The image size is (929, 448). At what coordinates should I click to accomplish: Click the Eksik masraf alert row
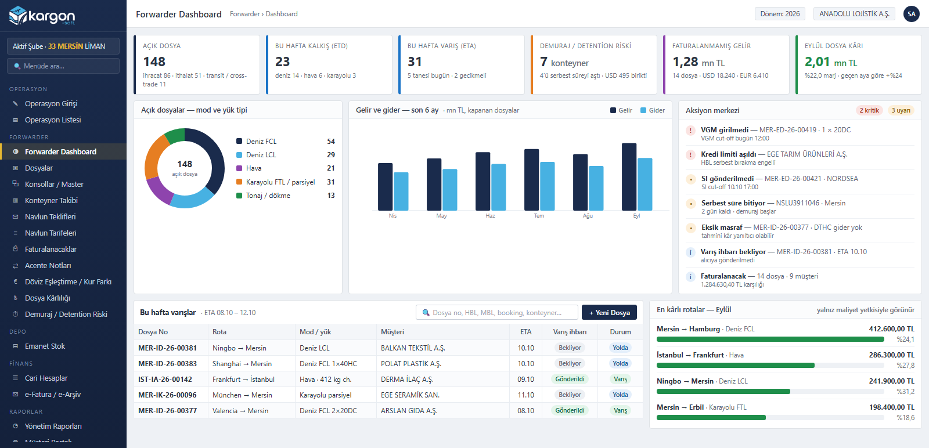800,232
